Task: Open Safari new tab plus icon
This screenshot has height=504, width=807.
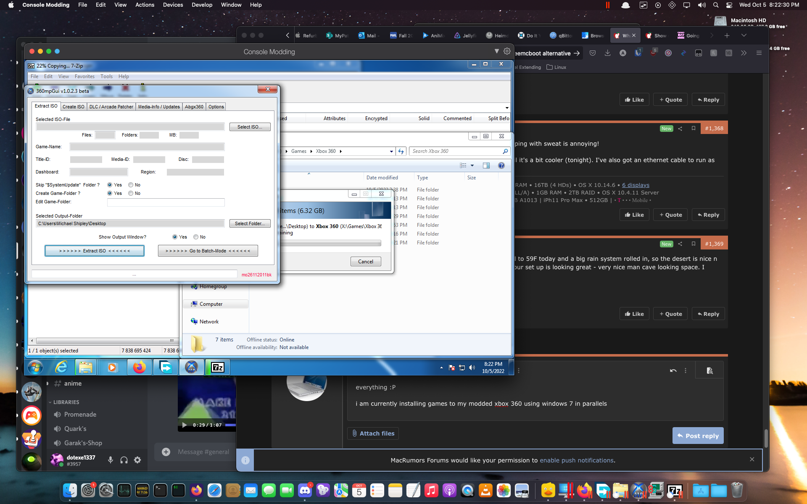Action: [x=727, y=36]
